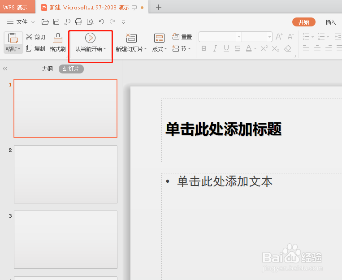The width and height of the screenshot is (342, 280).
Task: Toggle bold formatting
Action: 204,48
